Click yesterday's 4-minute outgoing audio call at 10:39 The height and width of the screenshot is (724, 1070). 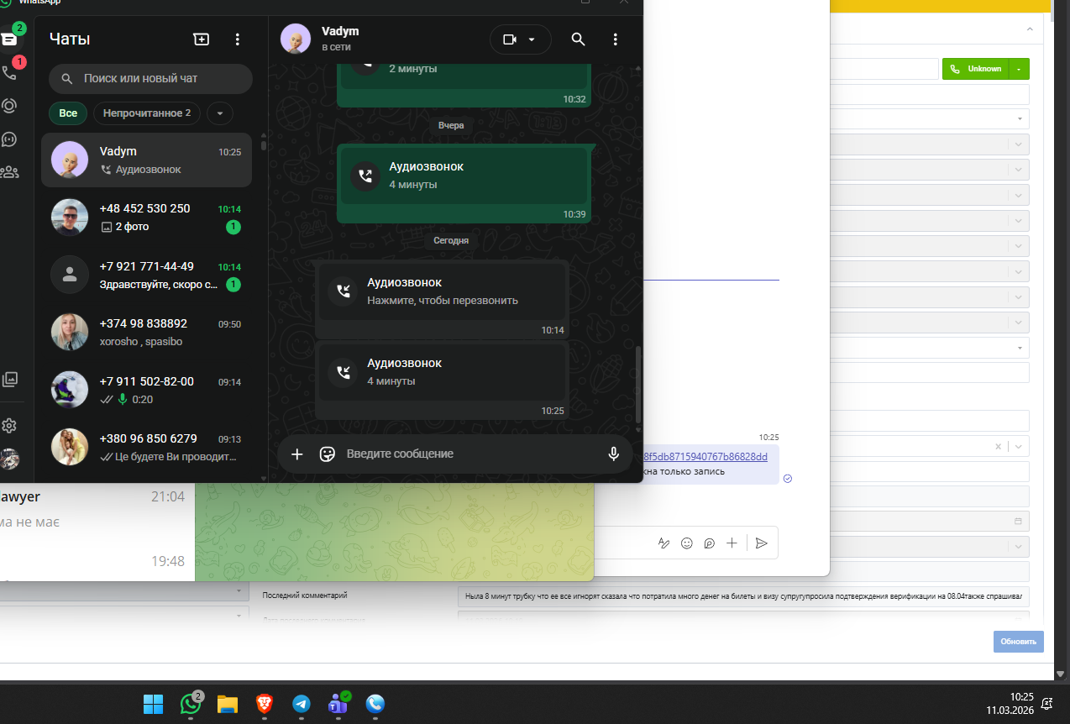click(x=464, y=183)
